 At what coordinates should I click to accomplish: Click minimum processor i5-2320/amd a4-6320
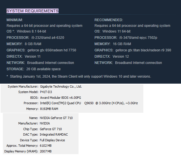click(x=48, y=38)
